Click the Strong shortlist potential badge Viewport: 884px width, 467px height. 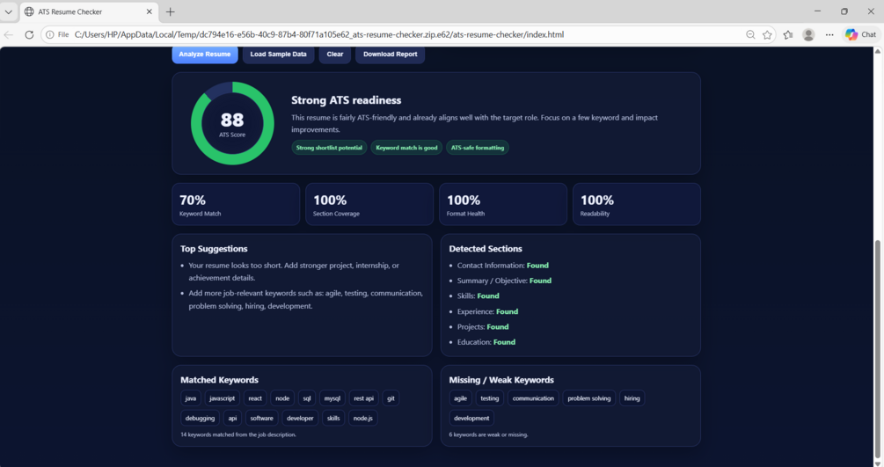click(x=329, y=148)
